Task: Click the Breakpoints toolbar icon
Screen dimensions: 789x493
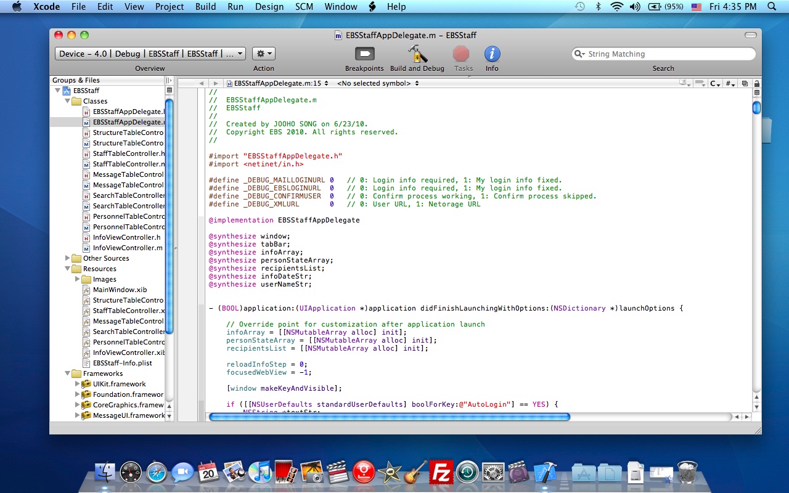Action: pyautogui.click(x=364, y=54)
